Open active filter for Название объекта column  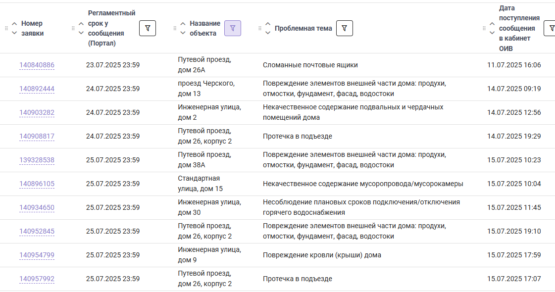(x=233, y=28)
